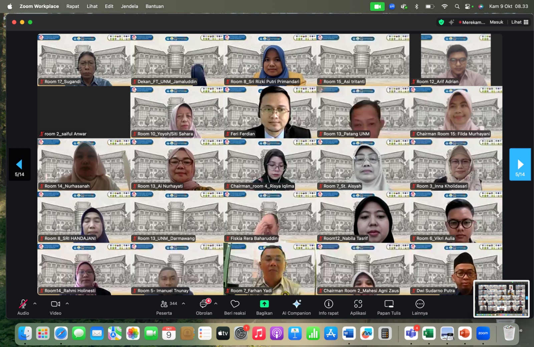534x347 pixels.
Task: Open the Jendela menu
Action: (129, 6)
